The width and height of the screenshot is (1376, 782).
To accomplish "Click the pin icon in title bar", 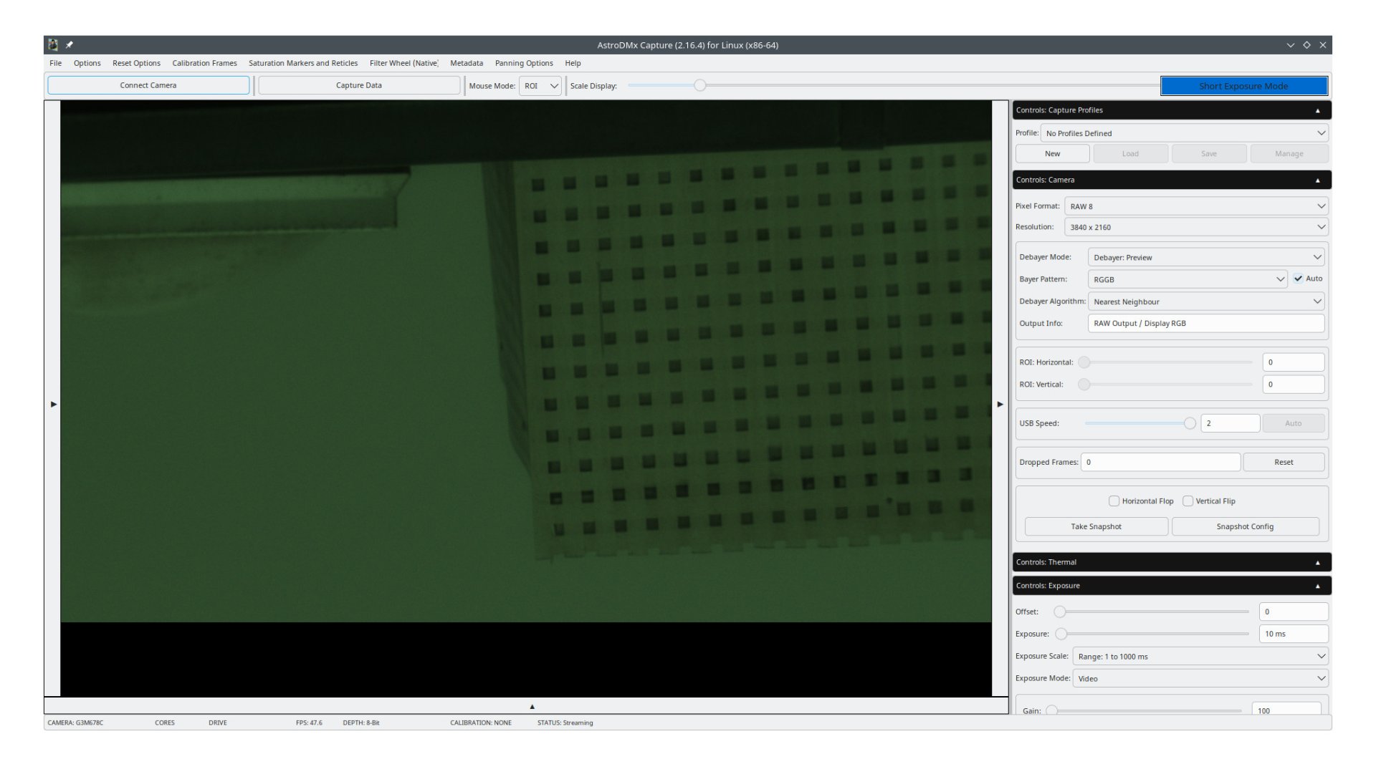I will [70, 45].
